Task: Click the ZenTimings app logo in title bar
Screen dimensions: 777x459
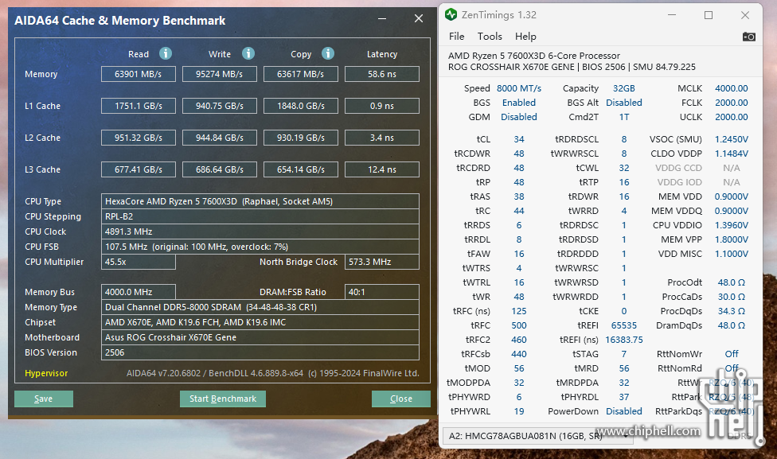Action: [451, 15]
